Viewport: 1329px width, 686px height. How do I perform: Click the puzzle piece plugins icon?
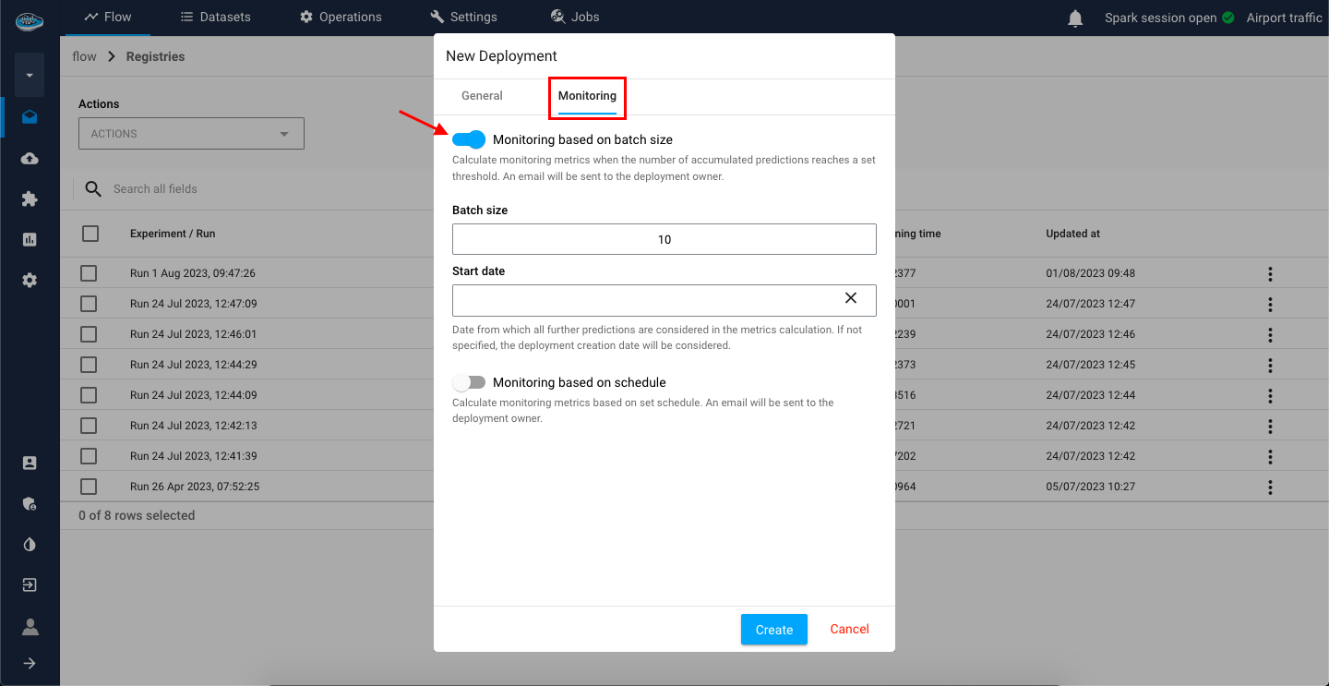30,199
